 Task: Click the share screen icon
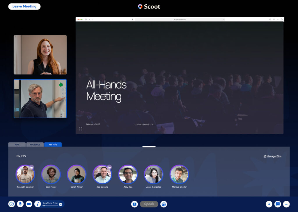pyautogui.click(x=134, y=204)
